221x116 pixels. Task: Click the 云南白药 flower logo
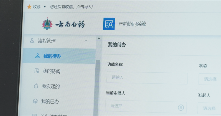47,24
